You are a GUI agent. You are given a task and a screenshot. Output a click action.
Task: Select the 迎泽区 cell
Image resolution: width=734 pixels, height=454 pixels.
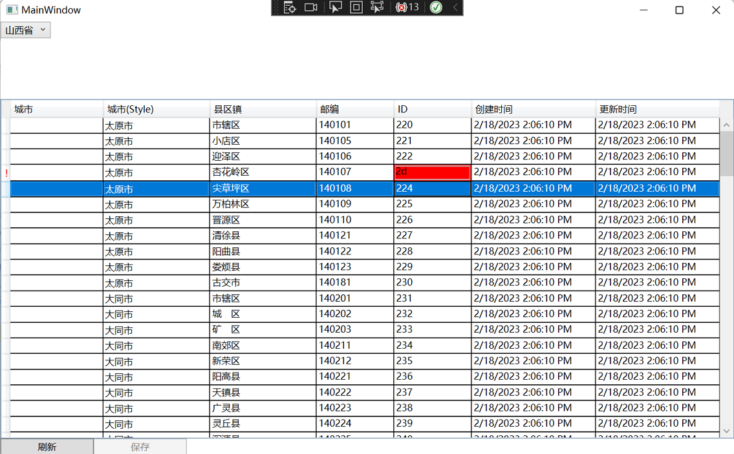[x=263, y=156]
